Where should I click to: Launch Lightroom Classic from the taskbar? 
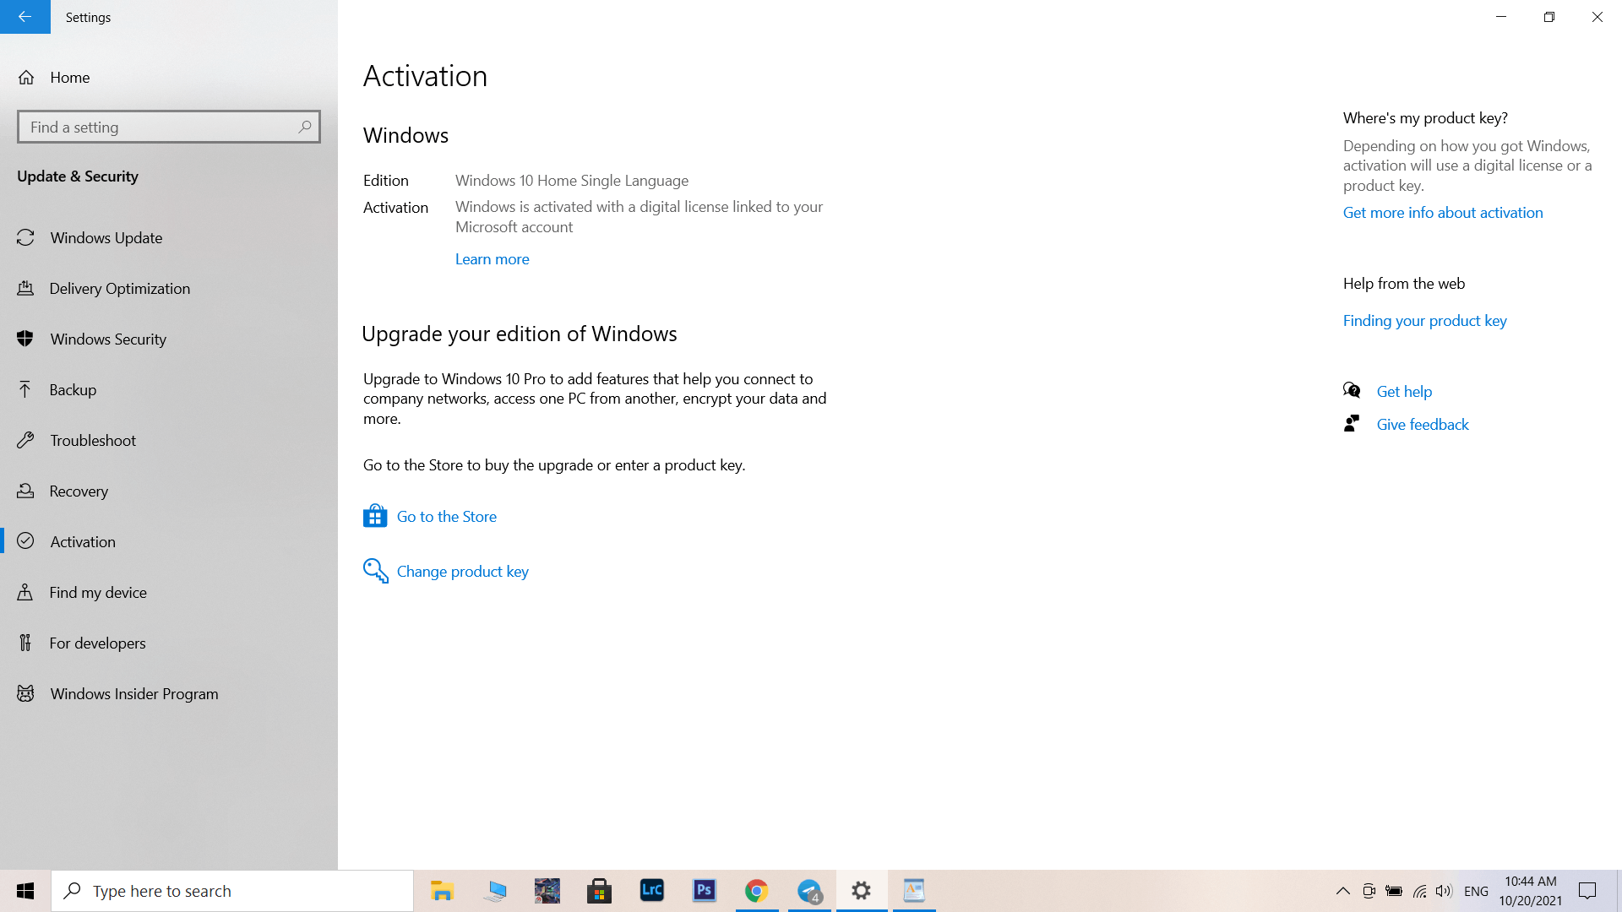point(651,891)
